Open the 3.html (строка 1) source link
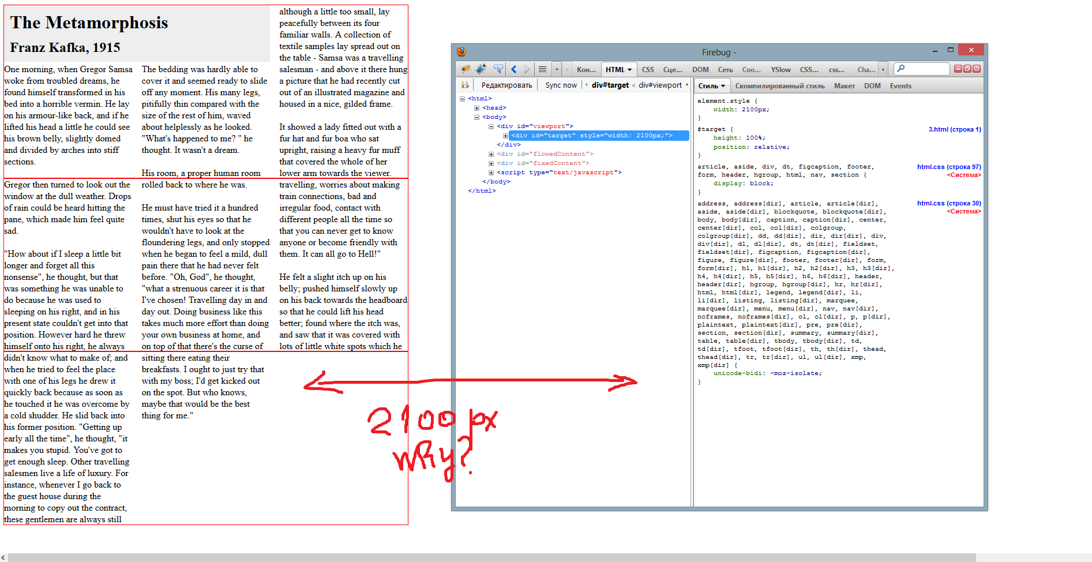This screenshot has height=562, width=1092. click(x=954, y=129)
